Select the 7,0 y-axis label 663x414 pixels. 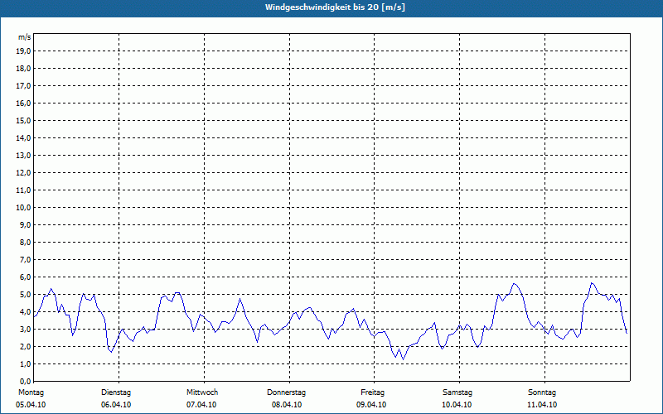coord(25,259)
